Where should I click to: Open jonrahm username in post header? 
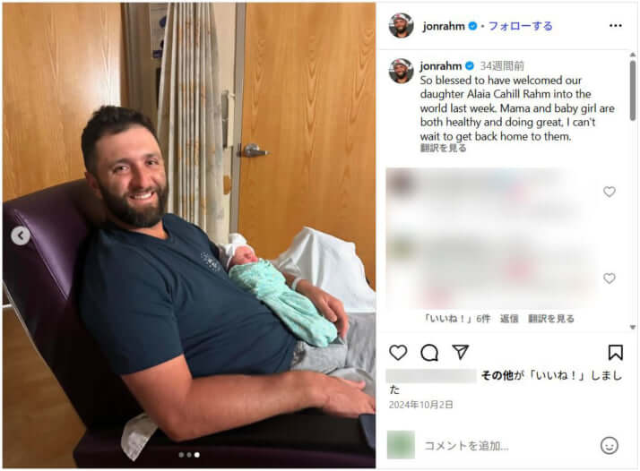point(444,26)
